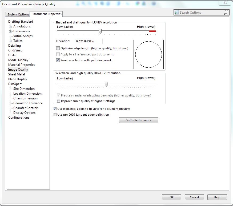Click the magnifier icon in Search Options

pyautogui.click(x=226, y=13)
